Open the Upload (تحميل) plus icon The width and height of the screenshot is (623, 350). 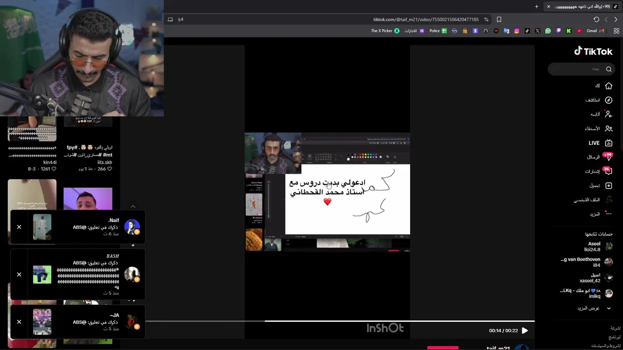(x=608, y=186)
